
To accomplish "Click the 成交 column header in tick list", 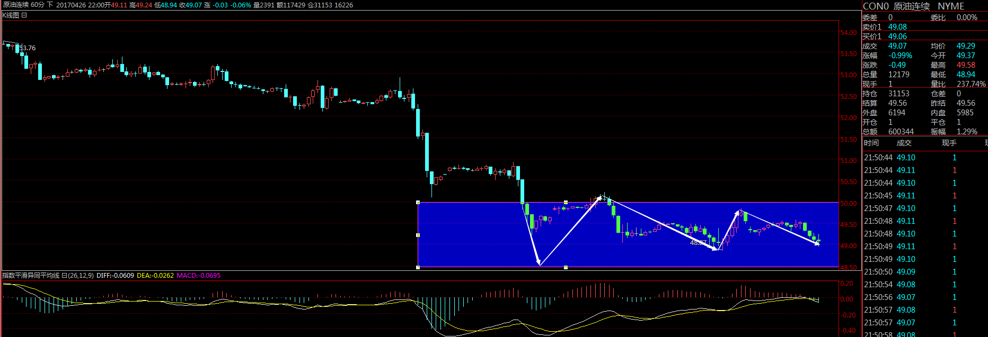I will [x=904, y=143].
